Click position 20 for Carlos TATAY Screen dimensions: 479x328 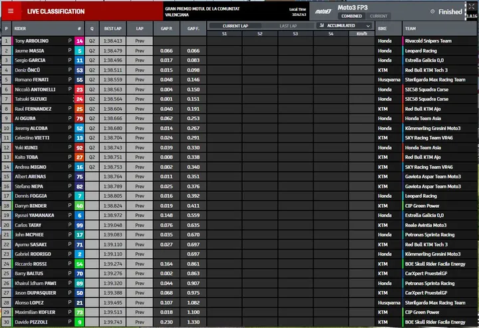pyautogui.click(x=7, y=225)
